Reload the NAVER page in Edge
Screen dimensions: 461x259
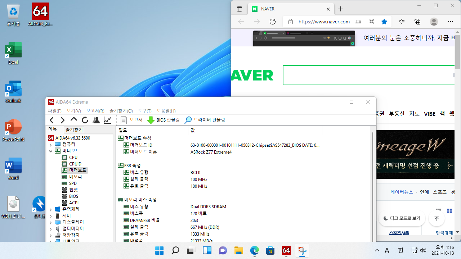coord(273,22)
